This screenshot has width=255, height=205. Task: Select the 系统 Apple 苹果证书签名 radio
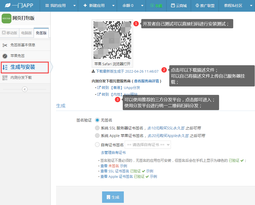pyautogui.click(x=97, y=136)
